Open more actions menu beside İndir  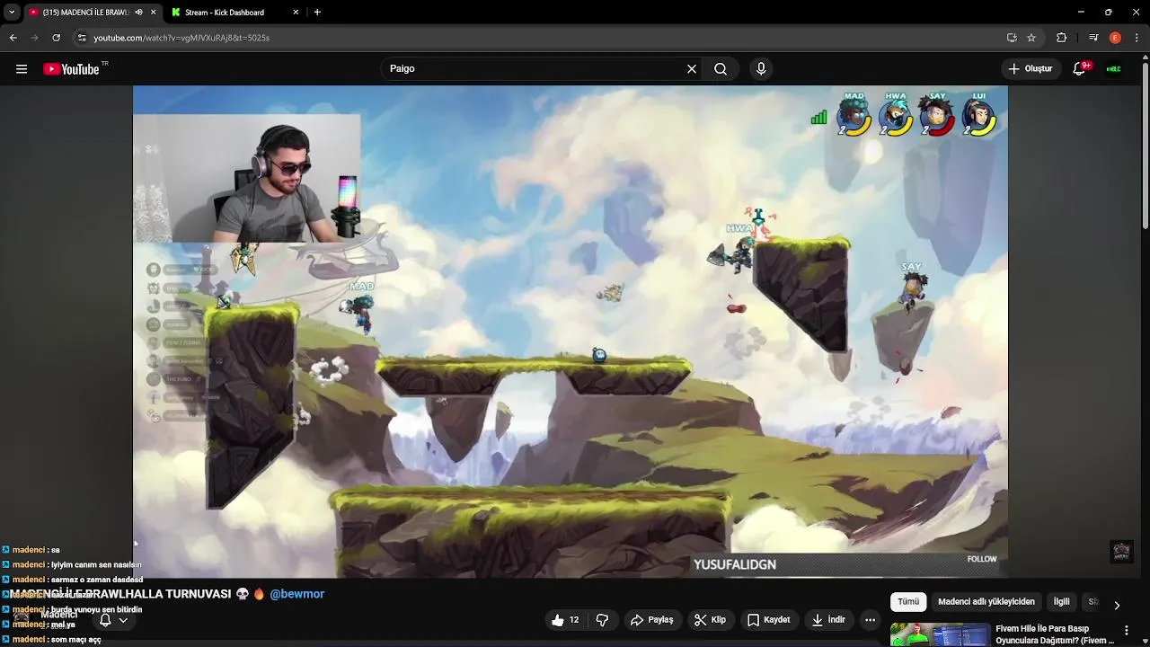pyautogui.click(x=870, y=620)
